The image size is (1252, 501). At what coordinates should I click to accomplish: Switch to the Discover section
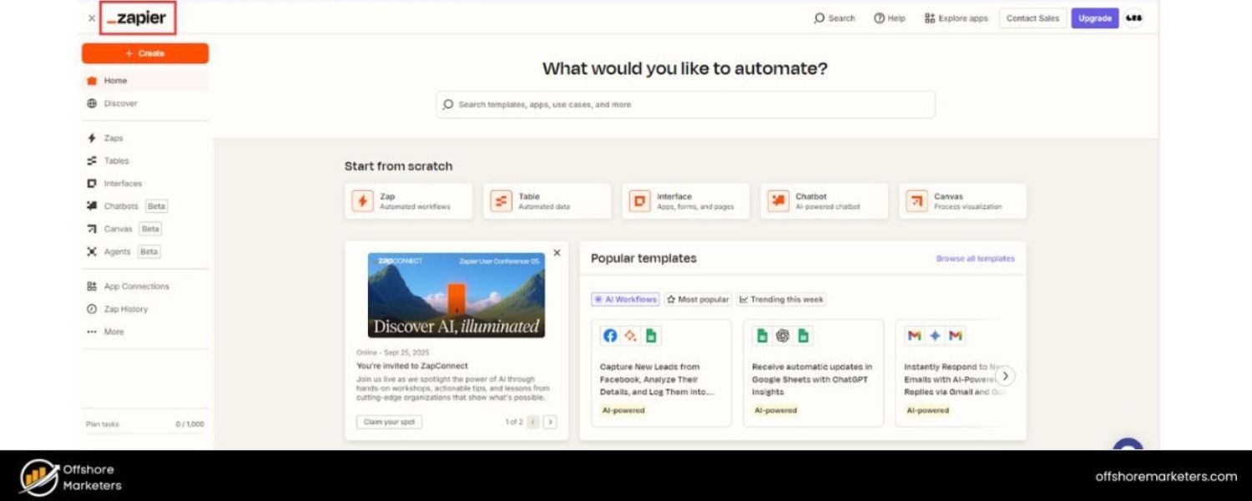(x=120, y=103)
